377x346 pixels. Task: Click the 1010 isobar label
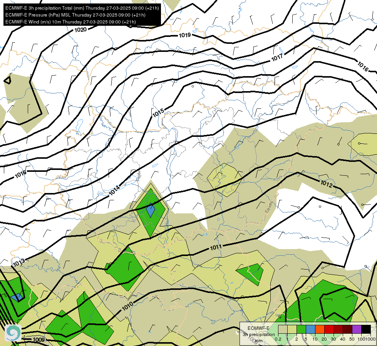click(127, 306)
